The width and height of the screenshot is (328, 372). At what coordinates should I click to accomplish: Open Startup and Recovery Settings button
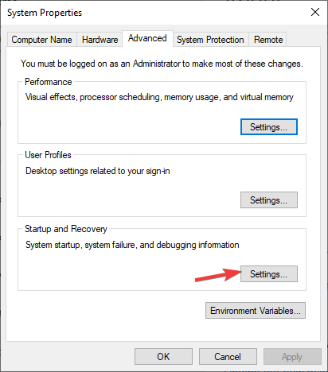(269, 273)
